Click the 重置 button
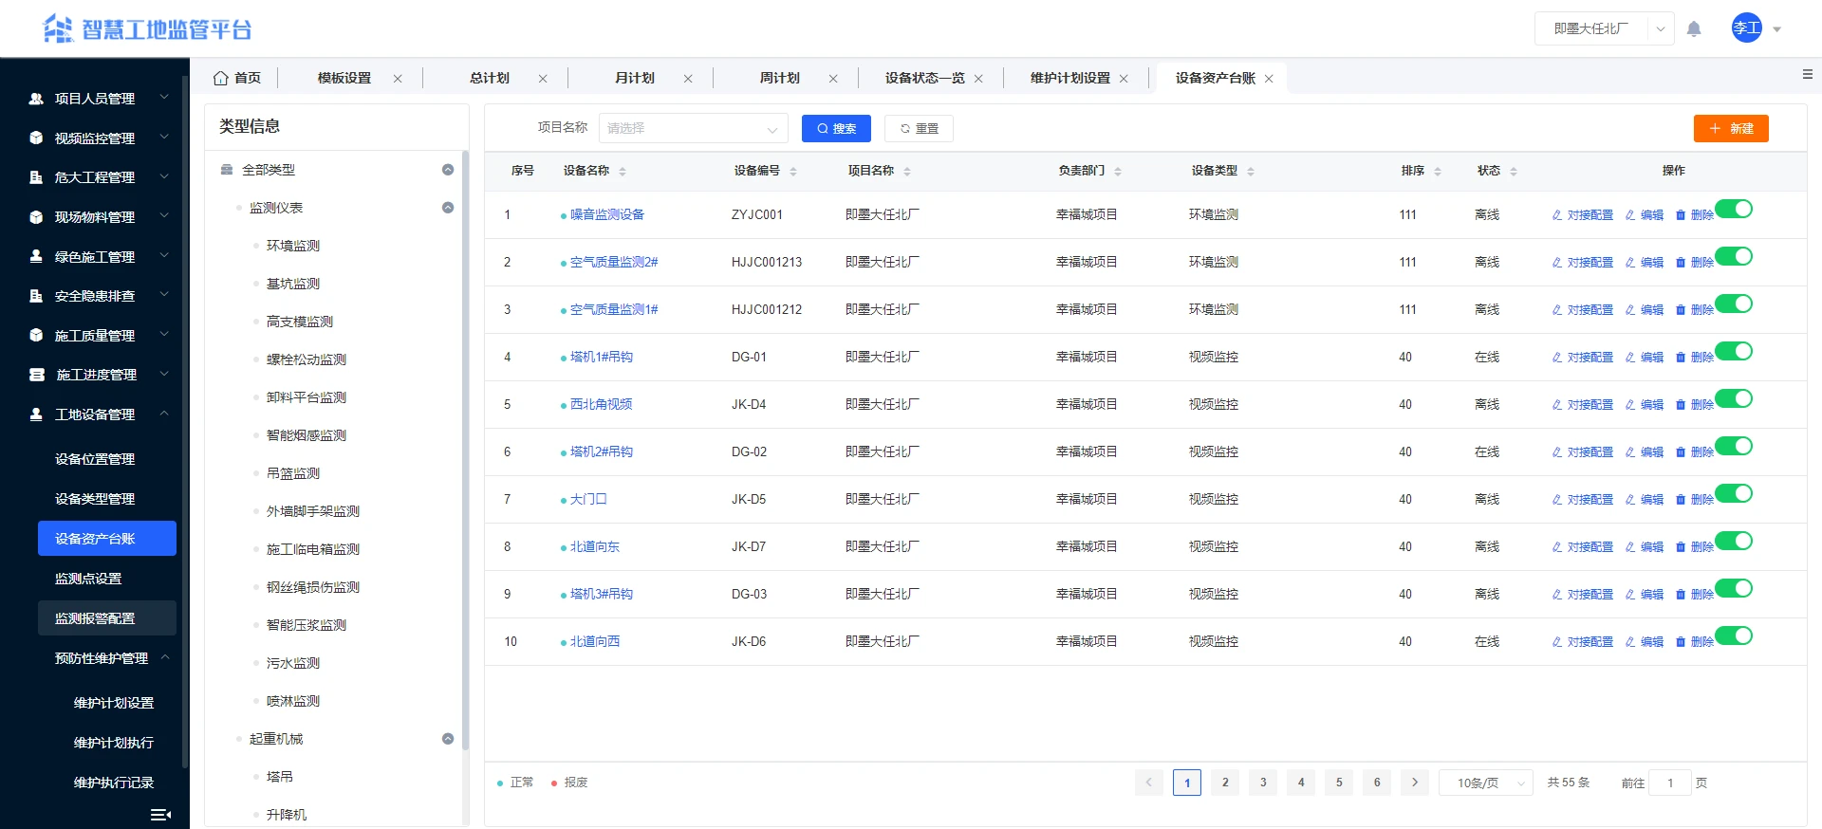The width and height of the screenshot is (1822, 829). tap(919, 128)
